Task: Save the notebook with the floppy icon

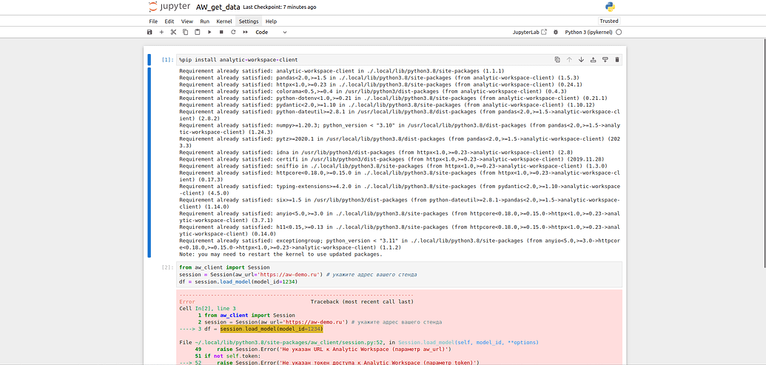Action: pyautogui.click(x=149, y=33)
